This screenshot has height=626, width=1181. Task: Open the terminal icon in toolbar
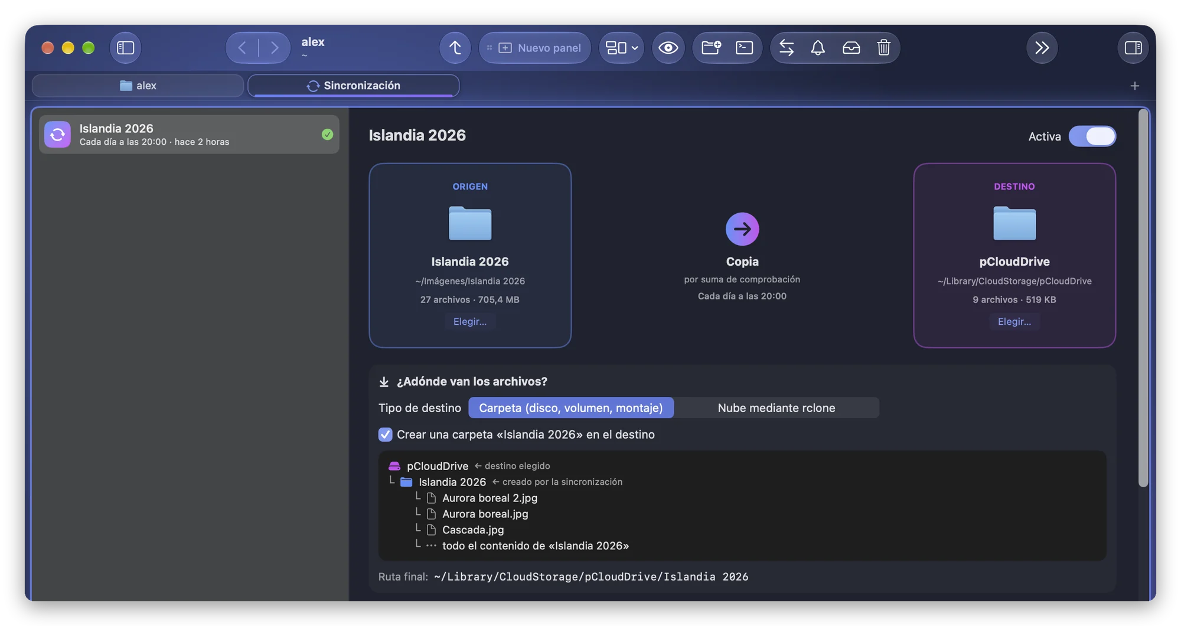pyautogui.click(x=744, y=48)
